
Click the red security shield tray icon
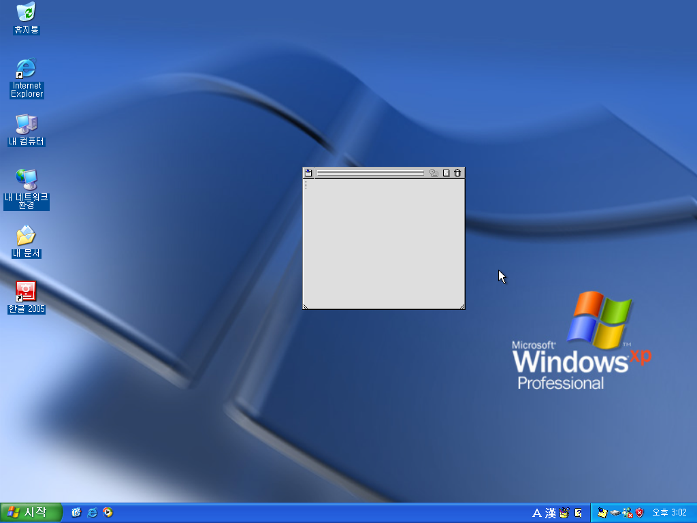click(640, 513)
